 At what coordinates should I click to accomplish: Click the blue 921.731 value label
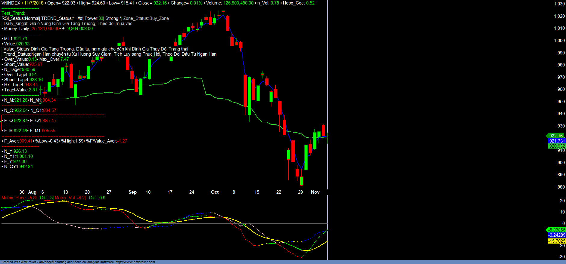pos(557,141)
